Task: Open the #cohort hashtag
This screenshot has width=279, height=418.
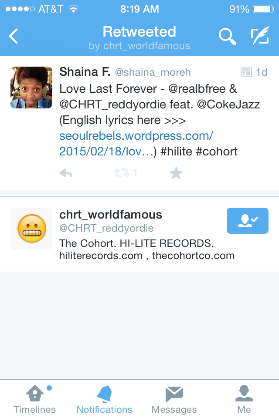Action: coord(217,152)
